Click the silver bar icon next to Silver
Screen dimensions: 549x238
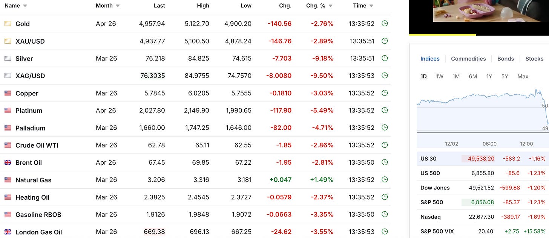[8, 58]
